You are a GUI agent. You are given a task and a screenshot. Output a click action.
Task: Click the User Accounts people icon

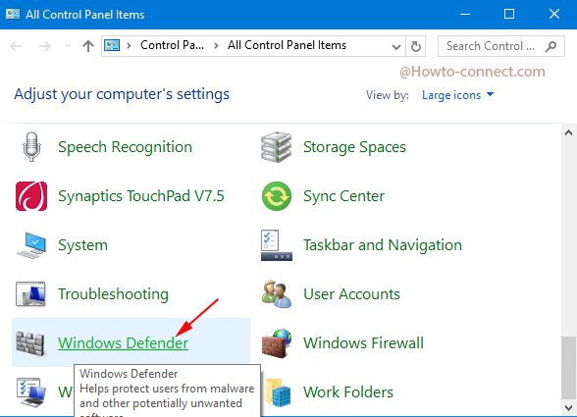coord(277,293)
